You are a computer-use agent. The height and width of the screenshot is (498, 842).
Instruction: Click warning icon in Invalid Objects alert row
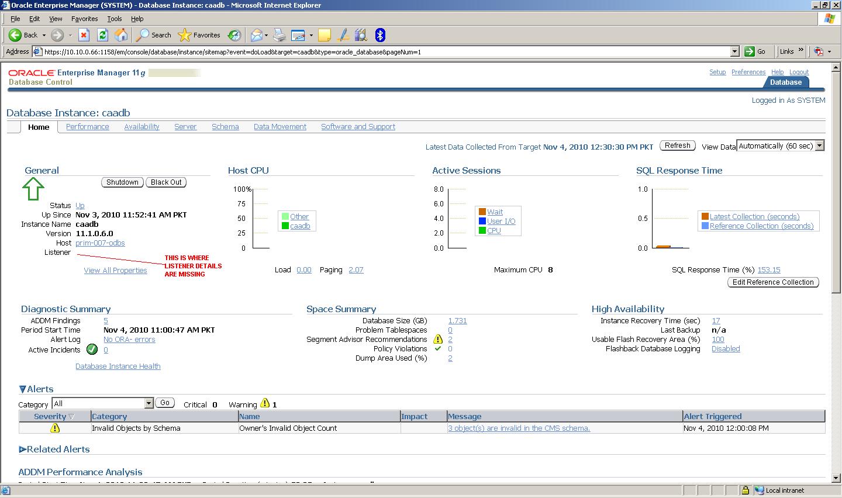click(x=55, y=428)
